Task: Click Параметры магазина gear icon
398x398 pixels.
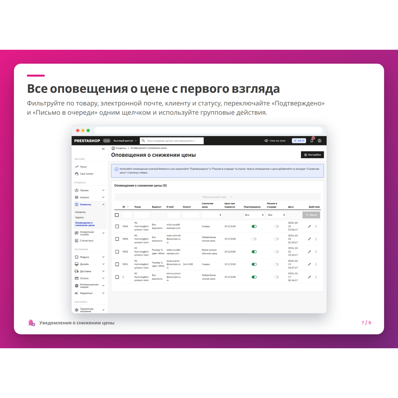Action: (77, 310)
